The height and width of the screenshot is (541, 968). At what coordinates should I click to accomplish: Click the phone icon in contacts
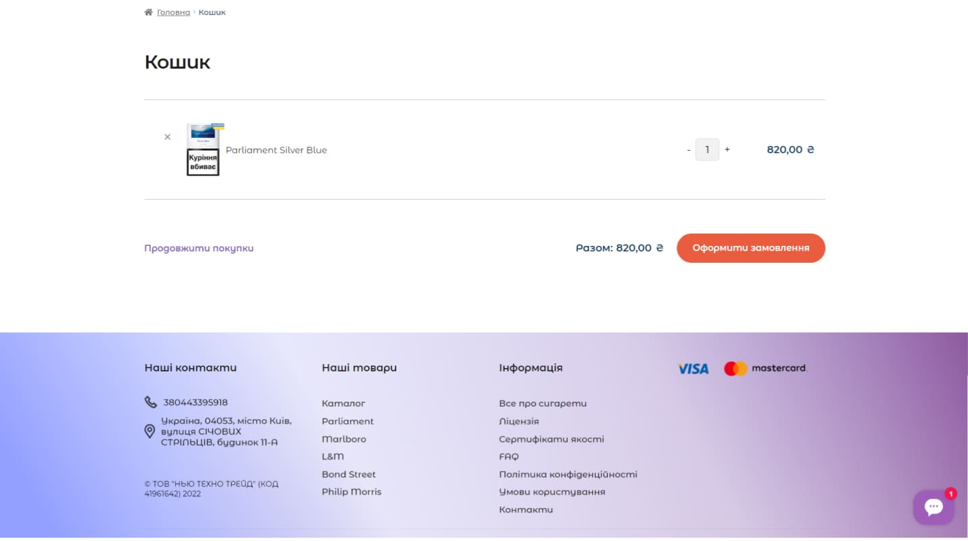[x=151, y=403]
